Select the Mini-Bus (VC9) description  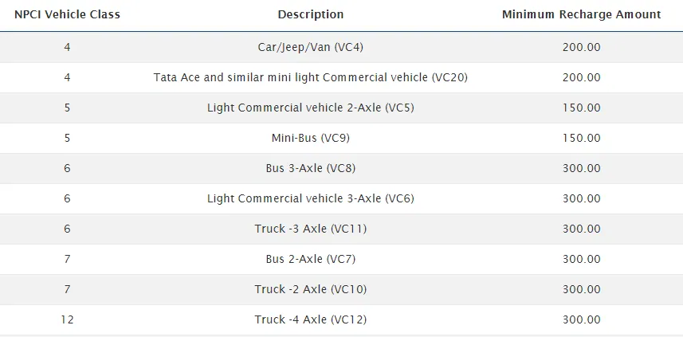click(x=311, y=138)
